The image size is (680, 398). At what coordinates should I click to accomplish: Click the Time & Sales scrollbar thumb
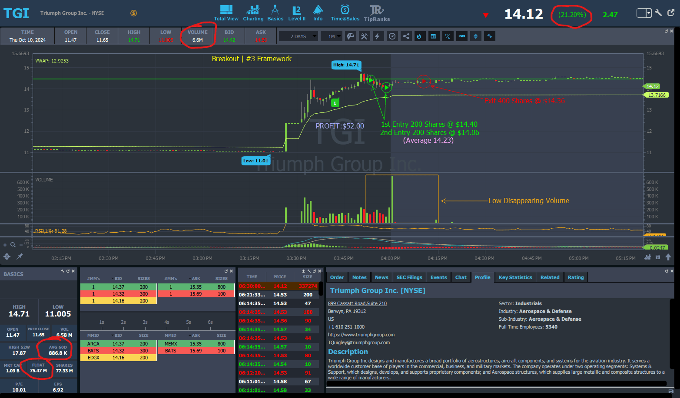click(321, 289)
